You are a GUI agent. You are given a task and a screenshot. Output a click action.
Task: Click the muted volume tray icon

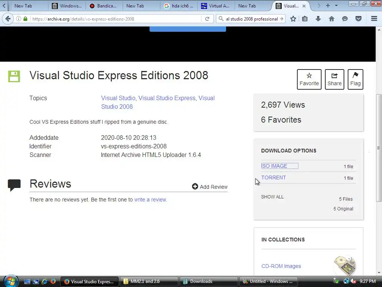[x=354, y=281]
